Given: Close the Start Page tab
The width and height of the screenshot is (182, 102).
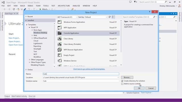Looking at the screenshot, I should [x=17, y=14].
